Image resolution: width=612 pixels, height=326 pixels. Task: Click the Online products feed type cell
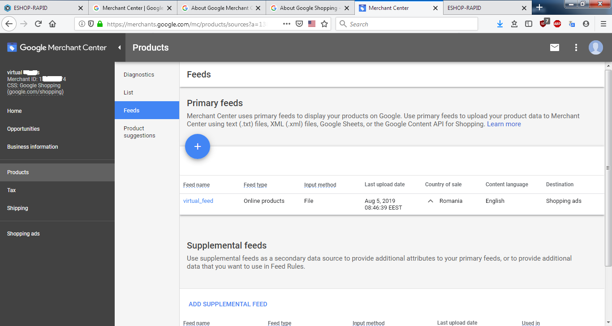tap(264, 201)
